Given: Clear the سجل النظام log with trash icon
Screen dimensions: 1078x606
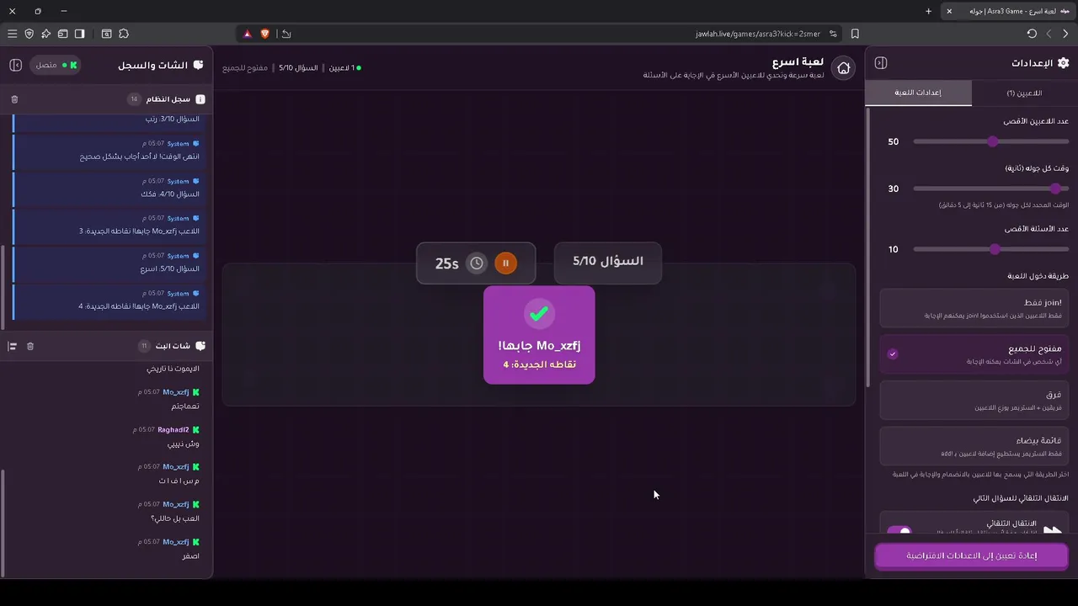Looking at the screenshot, I should coord(14,99).
